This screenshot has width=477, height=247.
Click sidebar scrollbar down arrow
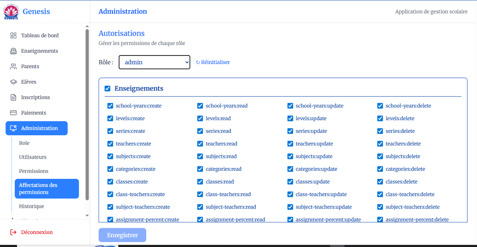87,216
